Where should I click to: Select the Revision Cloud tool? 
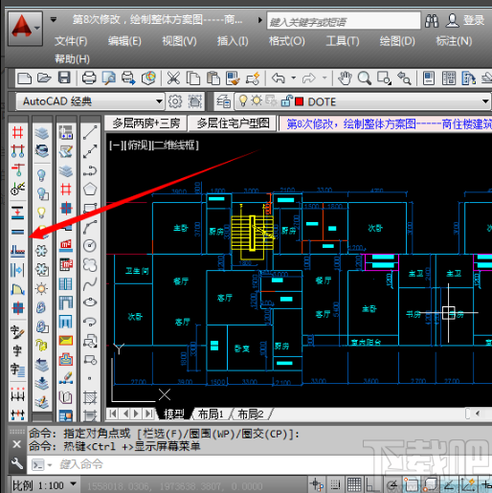click(x=90, y=264)
